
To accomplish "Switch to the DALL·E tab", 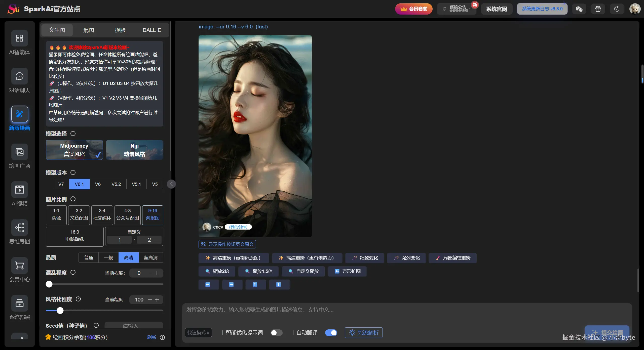I will pyautogui.click(x=151, y=30).
